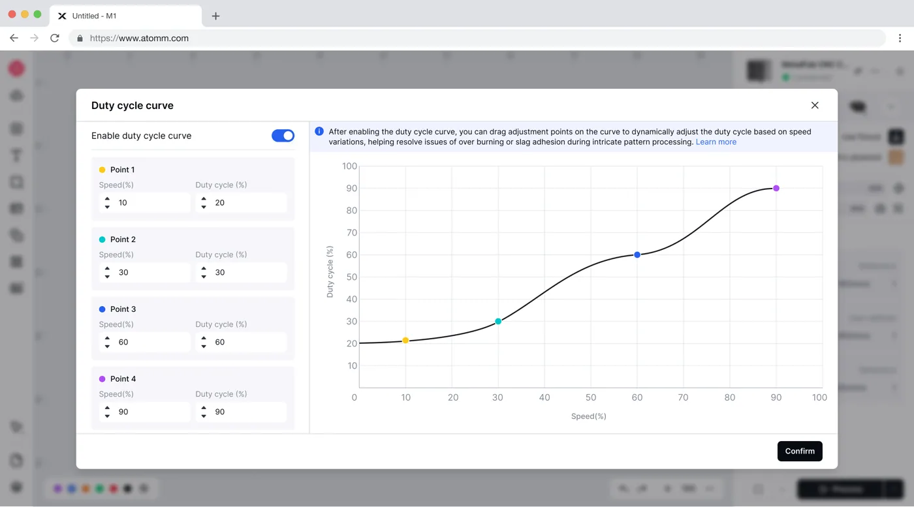The image size is (914, 507).
Task: Disable the duty cycle curve toggle
Action: click(x=283, y=136)
